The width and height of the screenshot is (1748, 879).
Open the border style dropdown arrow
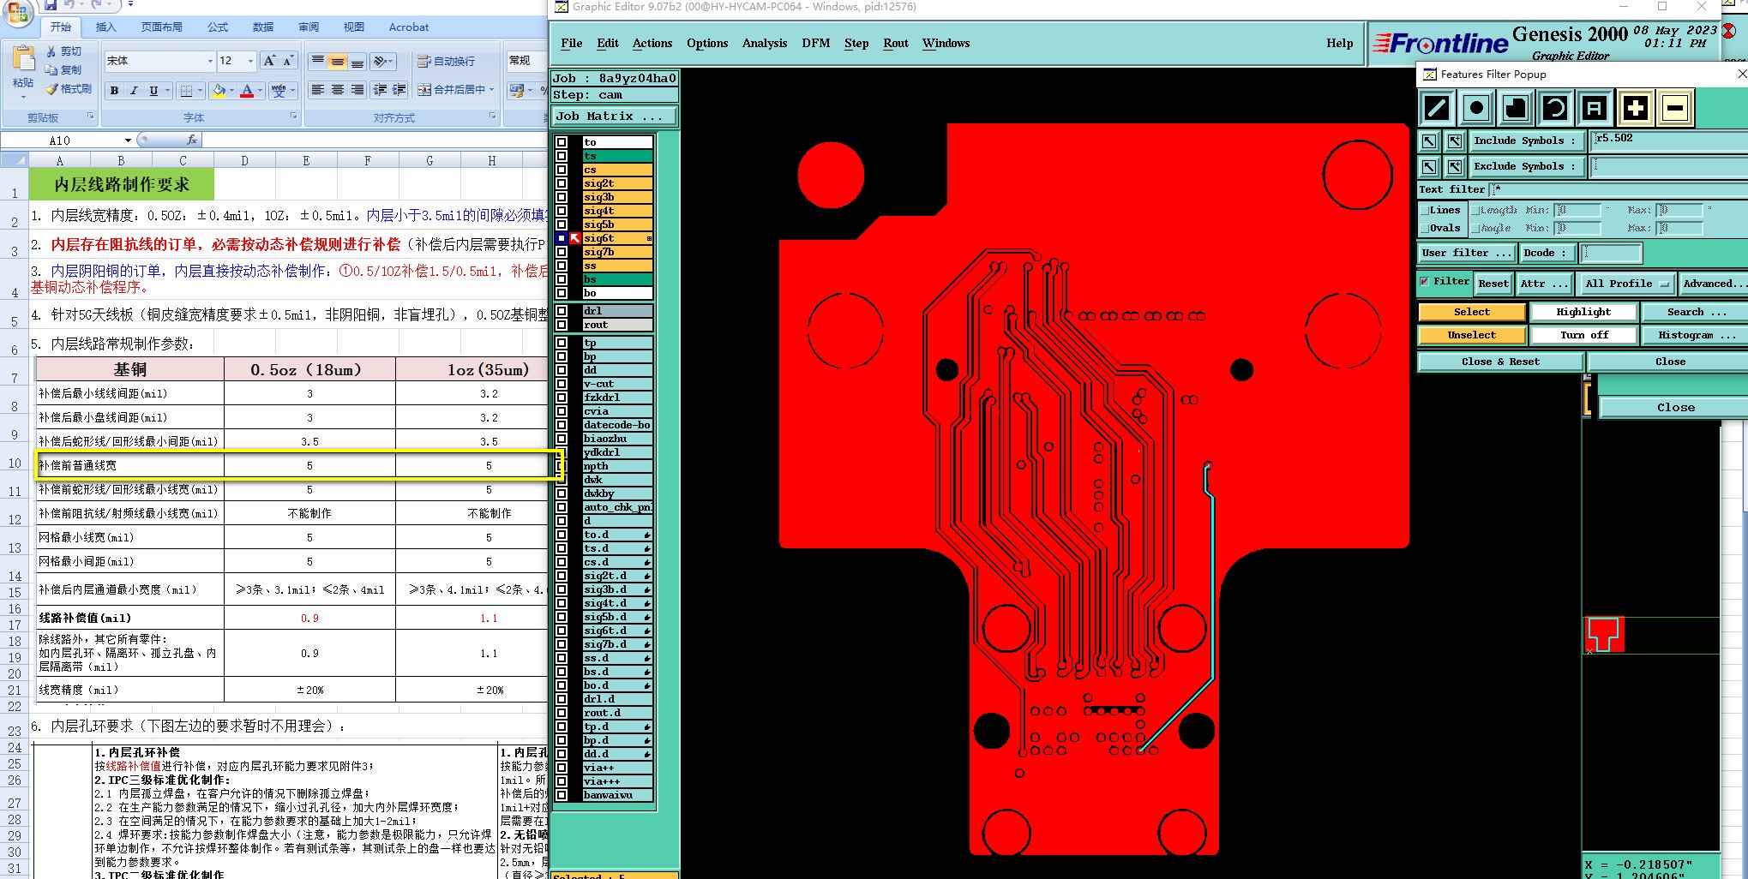point(200,91)
